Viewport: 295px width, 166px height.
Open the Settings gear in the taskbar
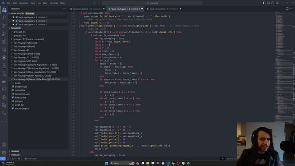(x=188, y=163)
